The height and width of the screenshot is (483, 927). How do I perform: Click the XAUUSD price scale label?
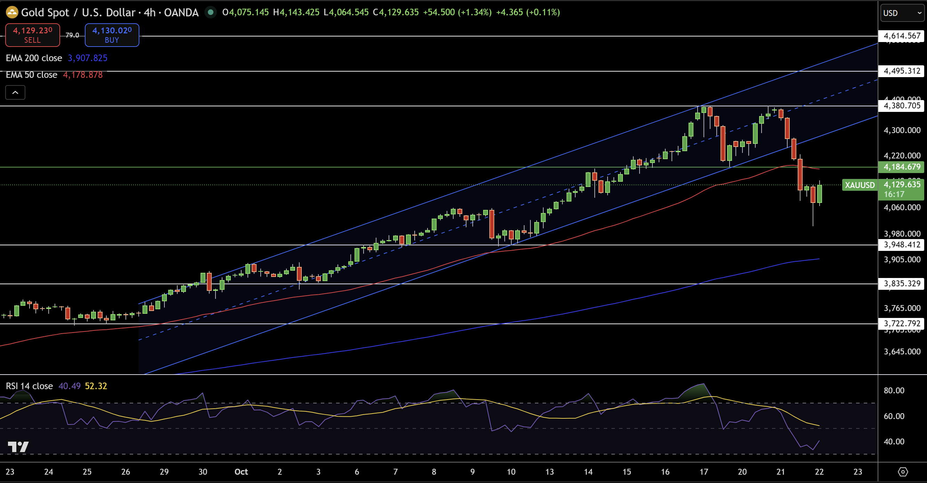(x=859, y=185)
